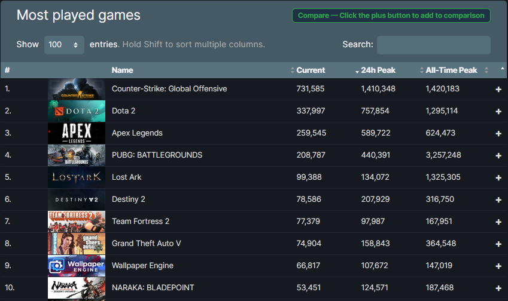This screenshot has height=301, width=508.
Task: Open Lost Ark logo thumbnail
Action: [77, 177]
